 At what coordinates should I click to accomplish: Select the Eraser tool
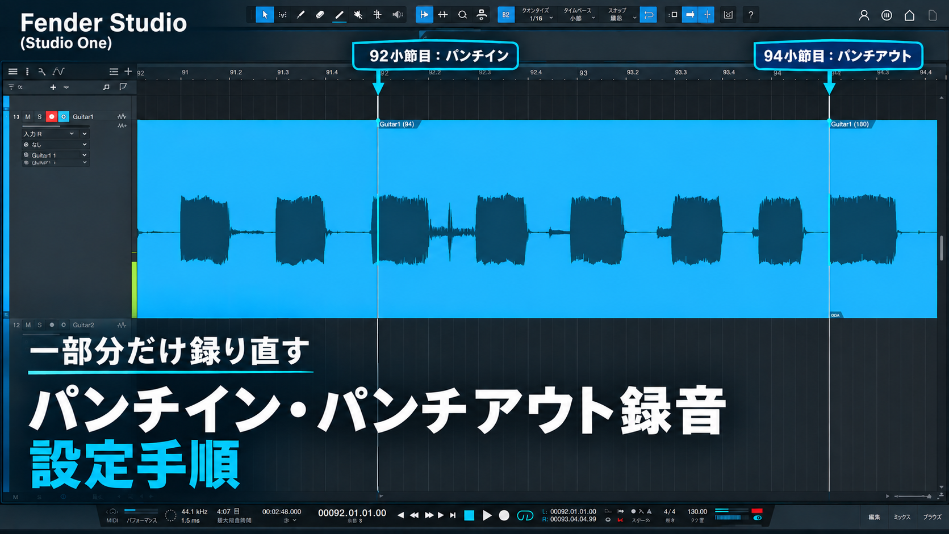point(320,15)
